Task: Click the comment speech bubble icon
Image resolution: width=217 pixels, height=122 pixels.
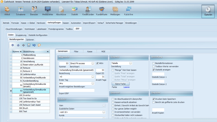Action: (x=39, y=45)
